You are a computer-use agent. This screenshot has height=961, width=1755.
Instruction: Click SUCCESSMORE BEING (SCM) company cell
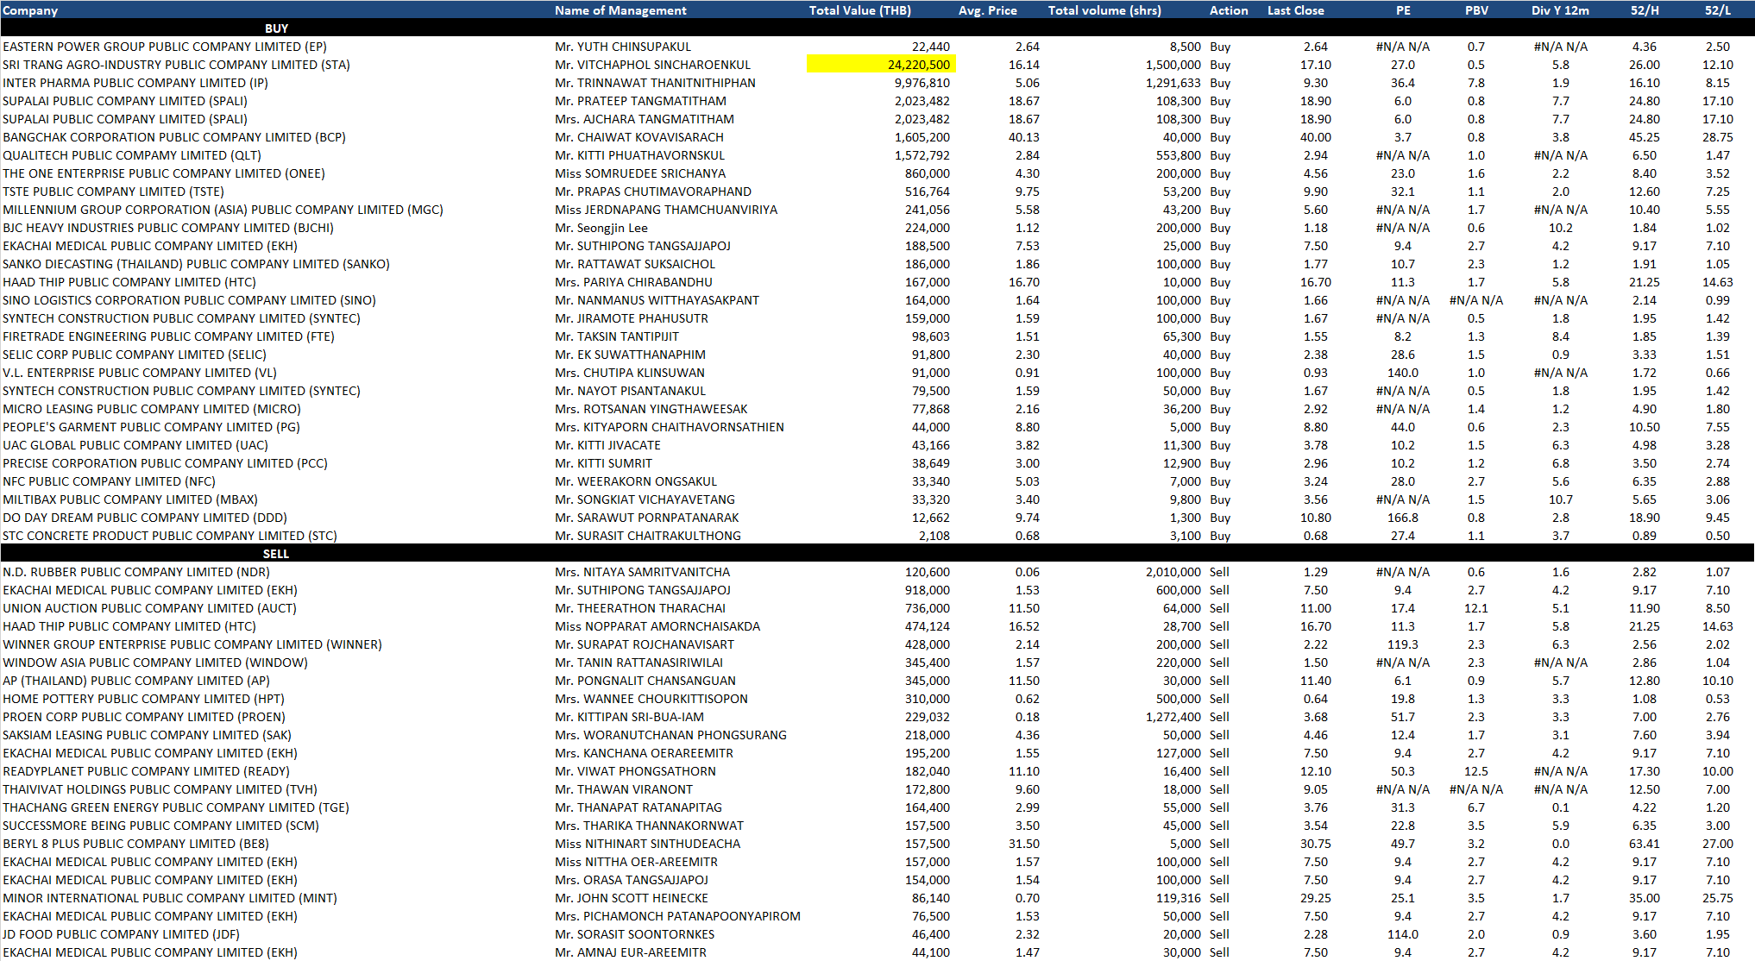160,826
